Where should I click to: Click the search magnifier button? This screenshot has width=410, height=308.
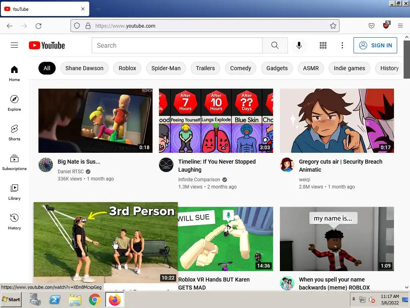pyautogui.click(x=275, y=45)
